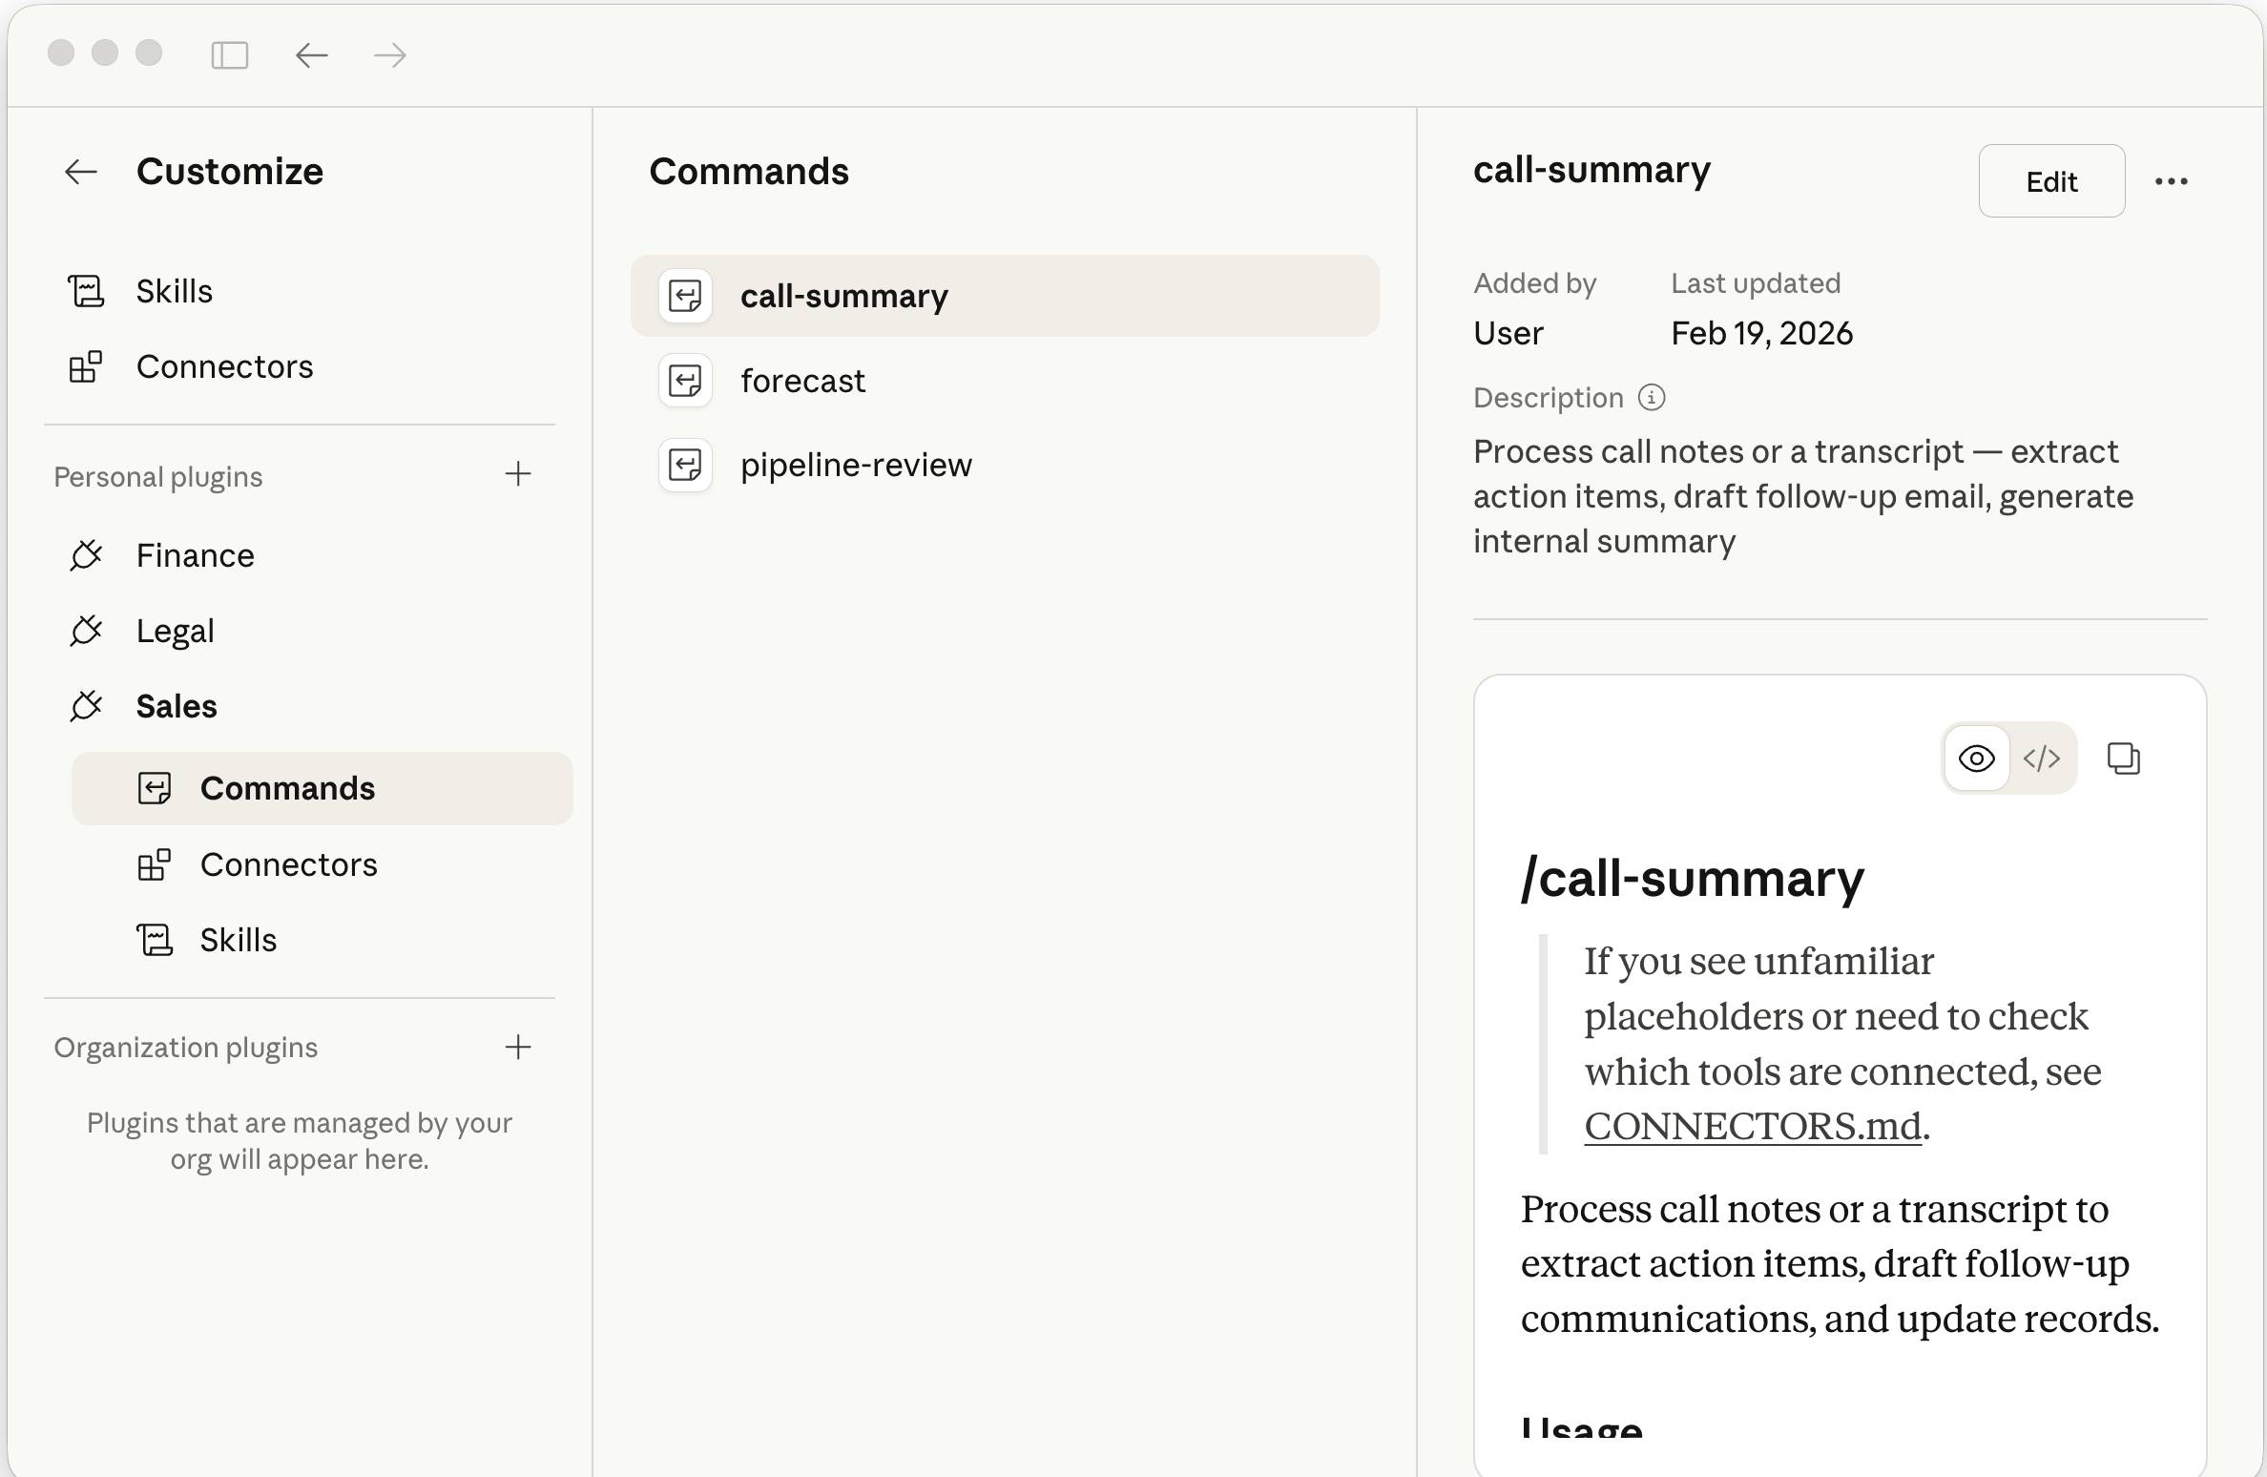Enable the eye preview toggle
This screenshot has width=2267, height=1477.
point(1977,758)
